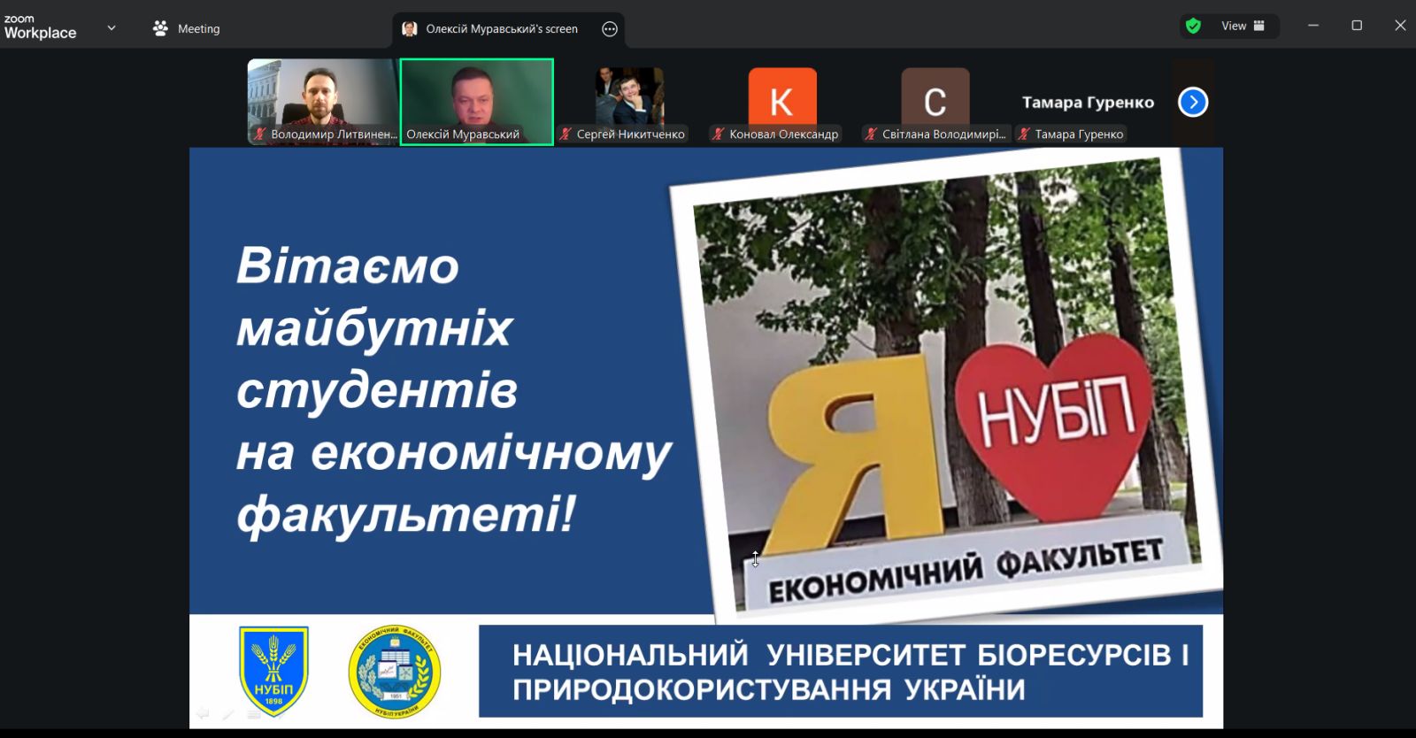1416x738 pixels.
Task: Switch to the Meeting tab
Action: [x=186, y=28]
